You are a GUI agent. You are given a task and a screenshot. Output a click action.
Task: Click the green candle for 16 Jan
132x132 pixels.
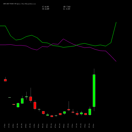coord(81,113)
